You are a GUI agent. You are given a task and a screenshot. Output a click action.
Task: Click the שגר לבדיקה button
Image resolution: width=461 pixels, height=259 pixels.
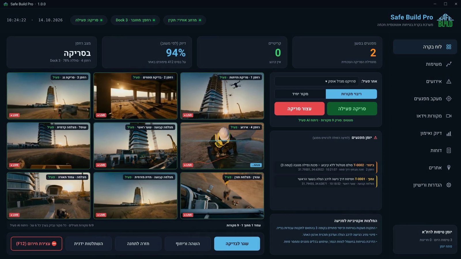coord(237,244)
